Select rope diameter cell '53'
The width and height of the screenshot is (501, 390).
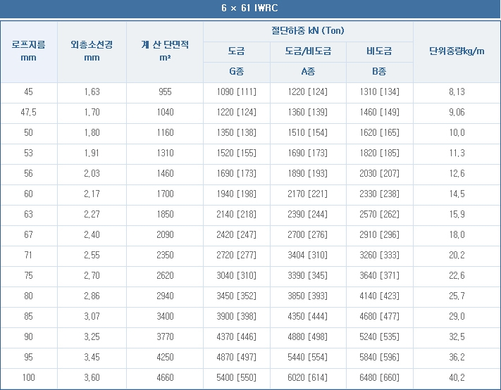(28, 153)
